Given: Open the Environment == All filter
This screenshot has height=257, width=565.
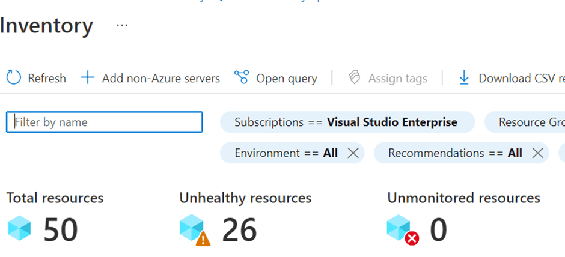Looking at the screenshot, I should [x=286, y=153].
